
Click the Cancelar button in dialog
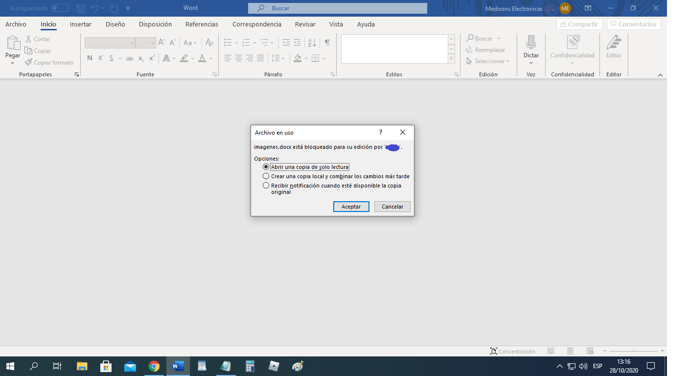pos(392,207)
